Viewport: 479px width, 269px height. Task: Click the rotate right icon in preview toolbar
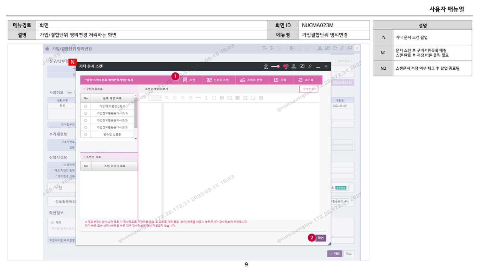[190, 98]
